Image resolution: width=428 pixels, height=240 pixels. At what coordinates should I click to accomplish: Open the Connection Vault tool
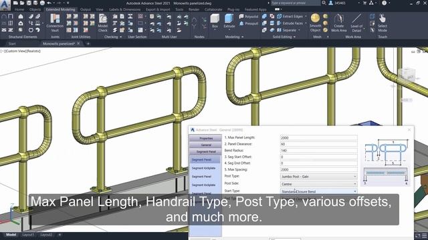55,23
